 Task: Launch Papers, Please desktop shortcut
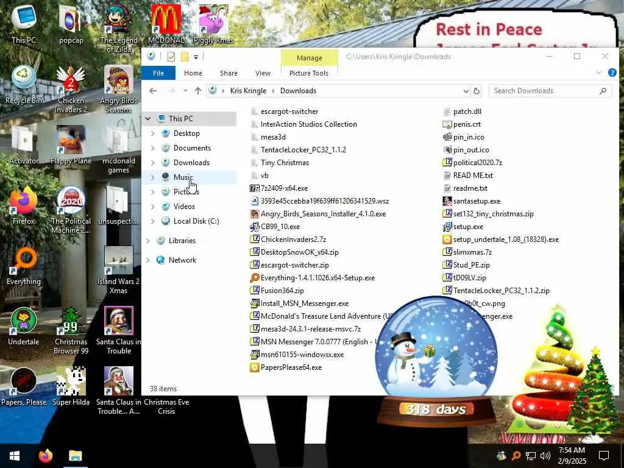[24, 386]
